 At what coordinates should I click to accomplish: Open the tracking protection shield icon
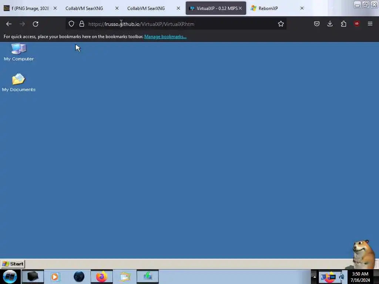[x=71, y=24]
